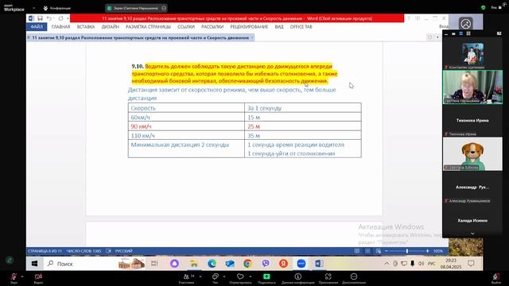Viewport: 509px width, 286px height.
Task: Open audio options arrow next to microphone
Action: coord(22,276)
